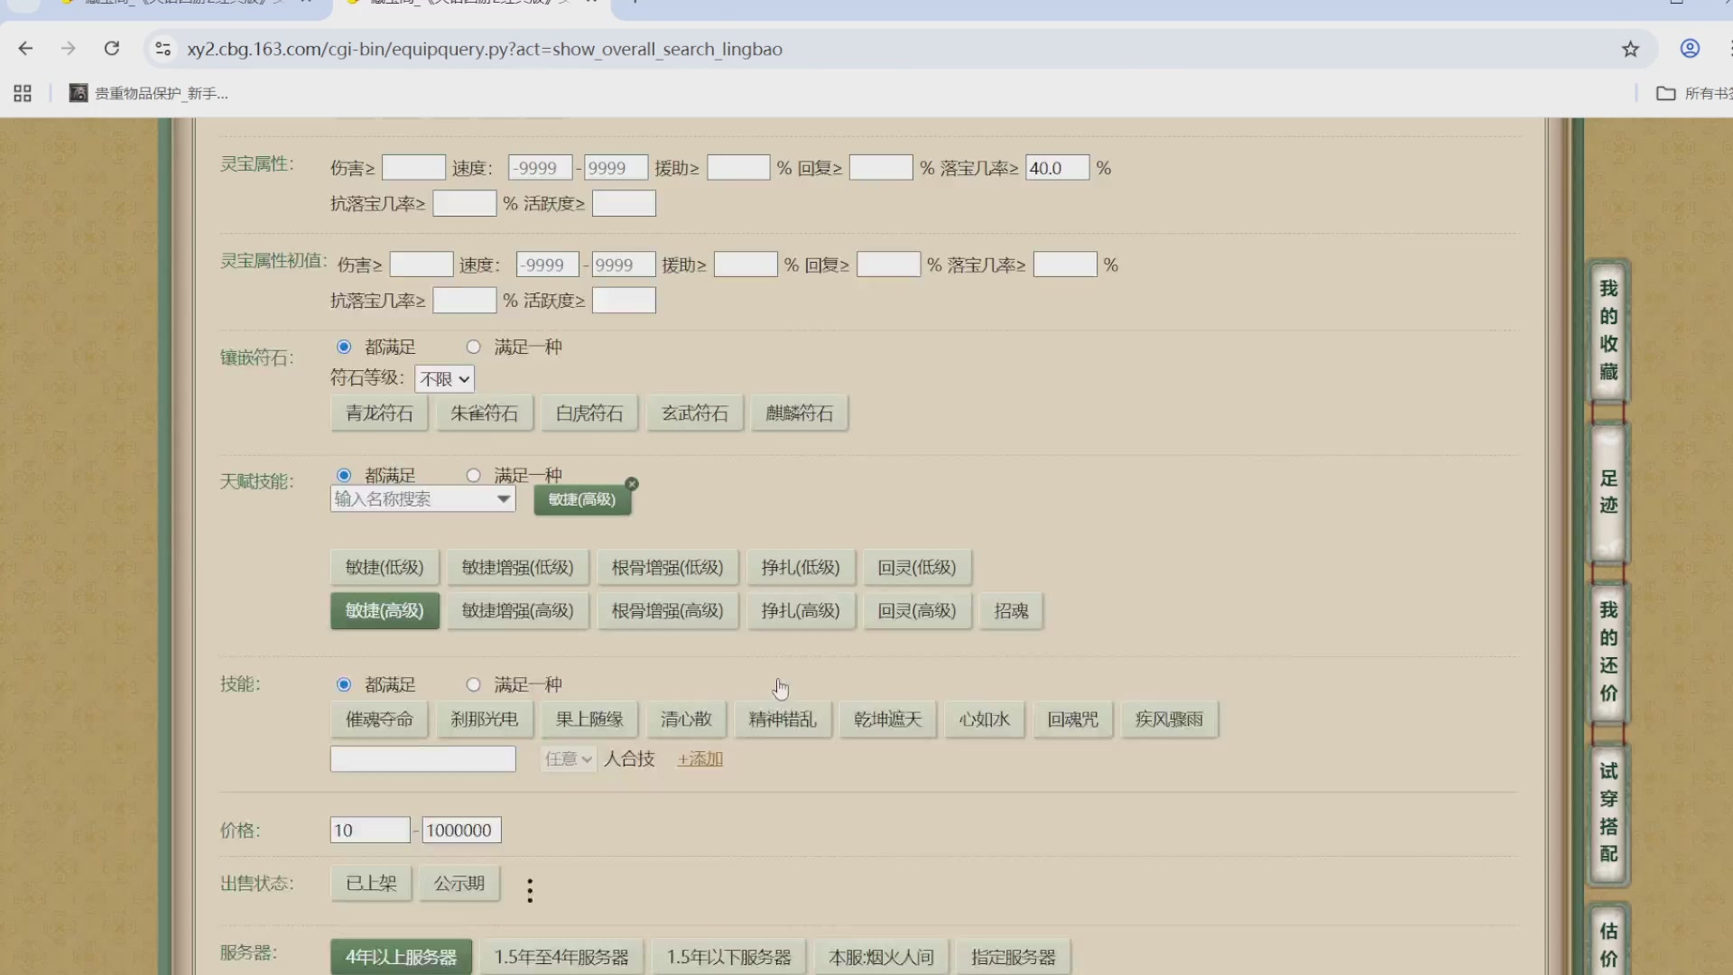Expand the 任意 人合技 dropdown
The width and height of the screenshot is (1733, 975).
tap(569, 758)
